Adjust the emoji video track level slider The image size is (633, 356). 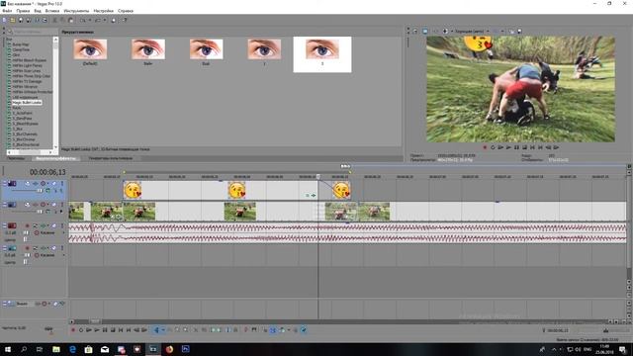40,191
